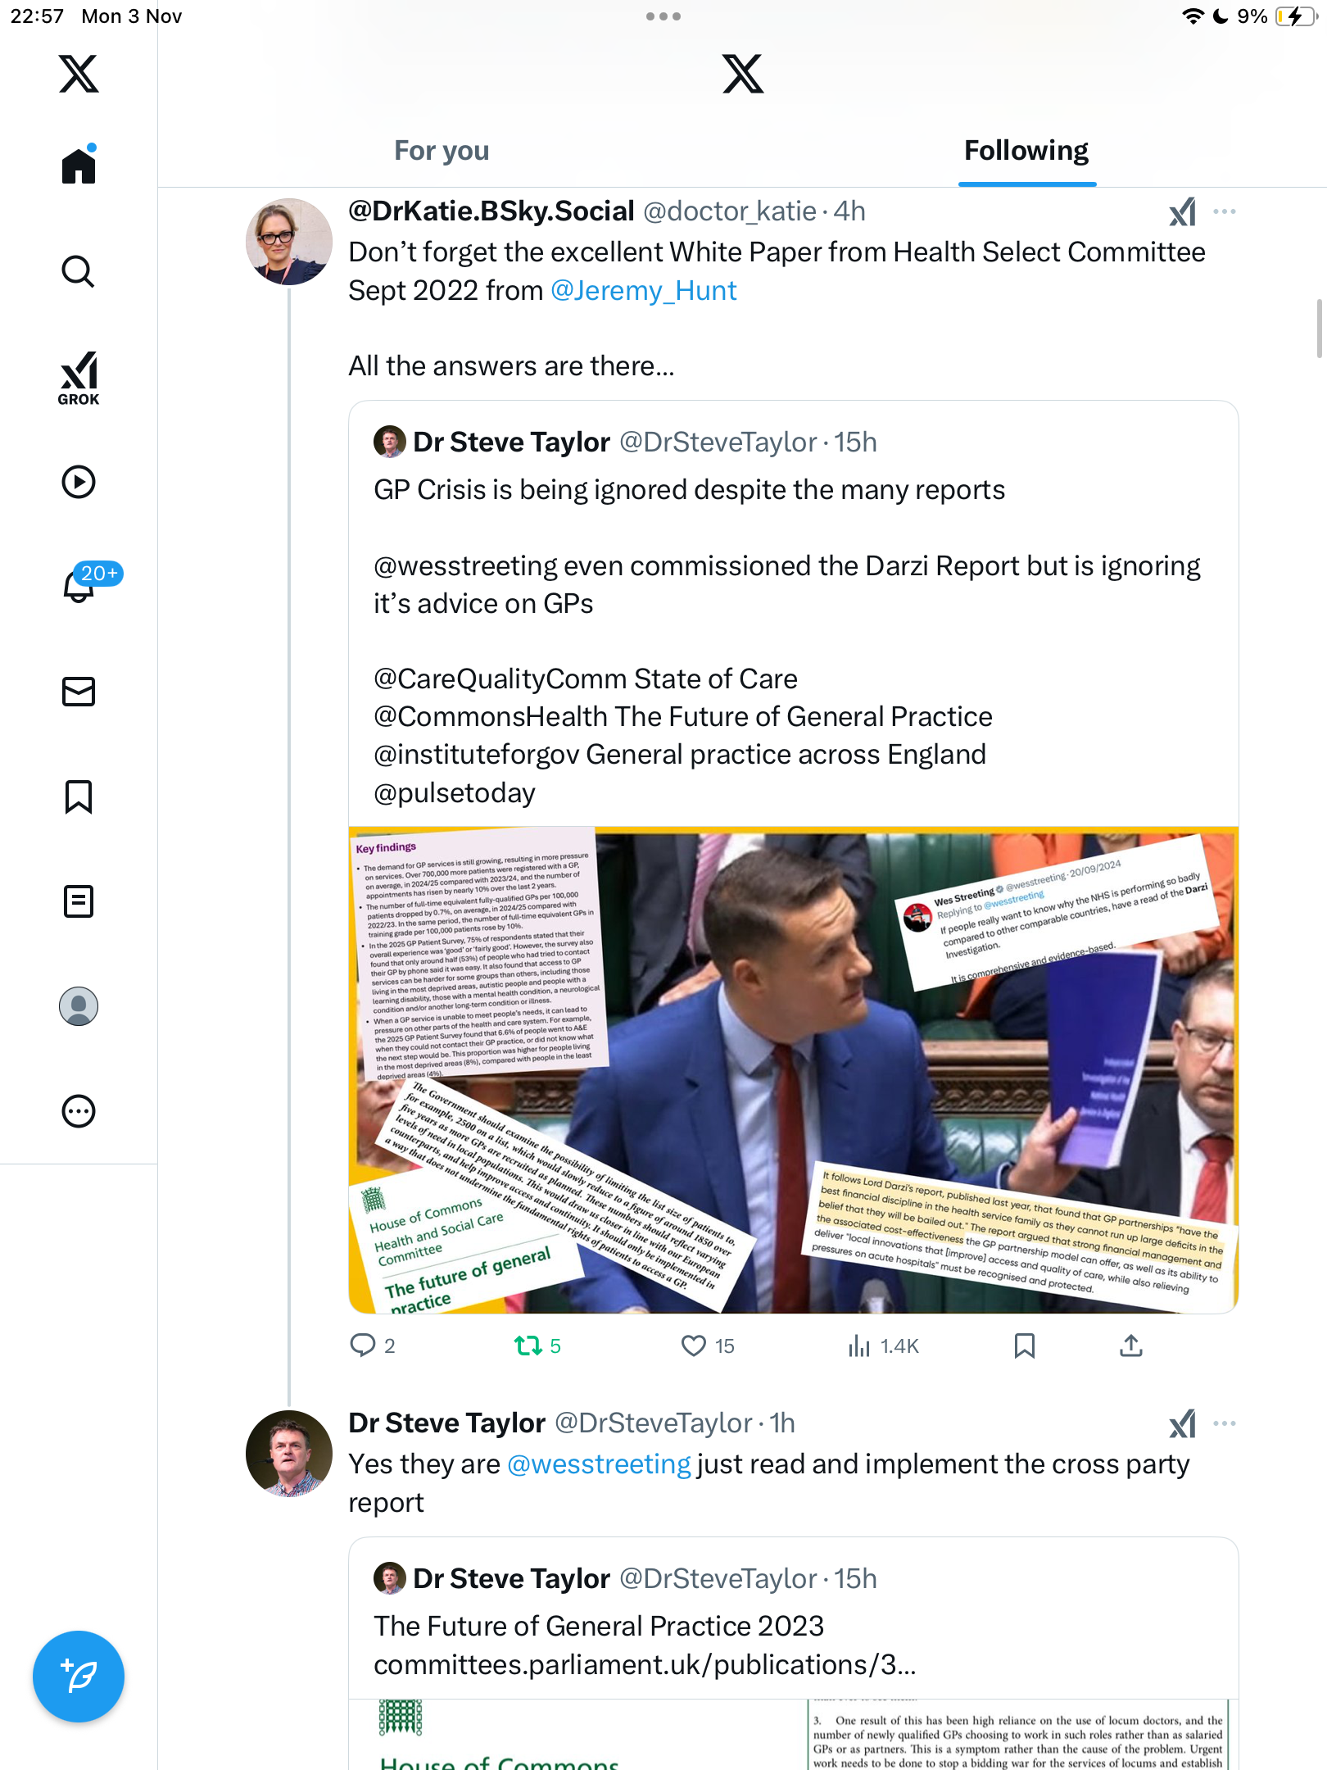Open more options on Dr Steve Taylor's post
The image size is (1327, 1770).
[1224, 1423]
